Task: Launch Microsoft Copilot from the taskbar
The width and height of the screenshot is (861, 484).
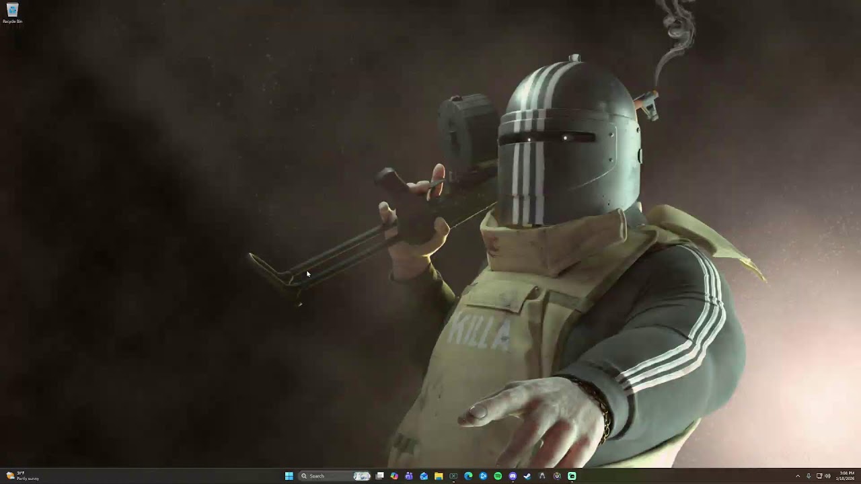Action: 394,476
